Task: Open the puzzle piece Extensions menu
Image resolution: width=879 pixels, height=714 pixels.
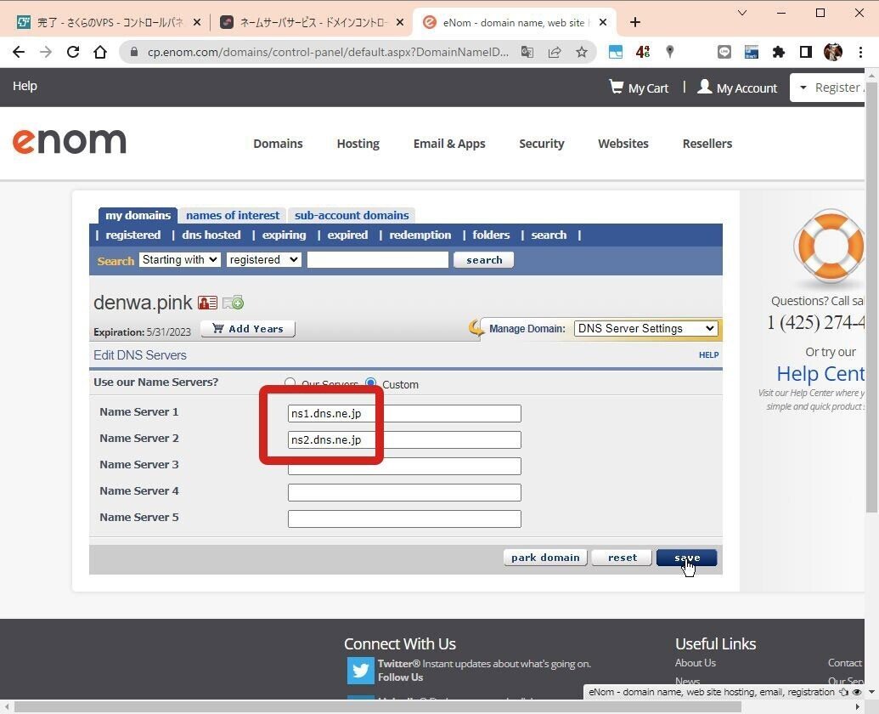Action: 779,52
